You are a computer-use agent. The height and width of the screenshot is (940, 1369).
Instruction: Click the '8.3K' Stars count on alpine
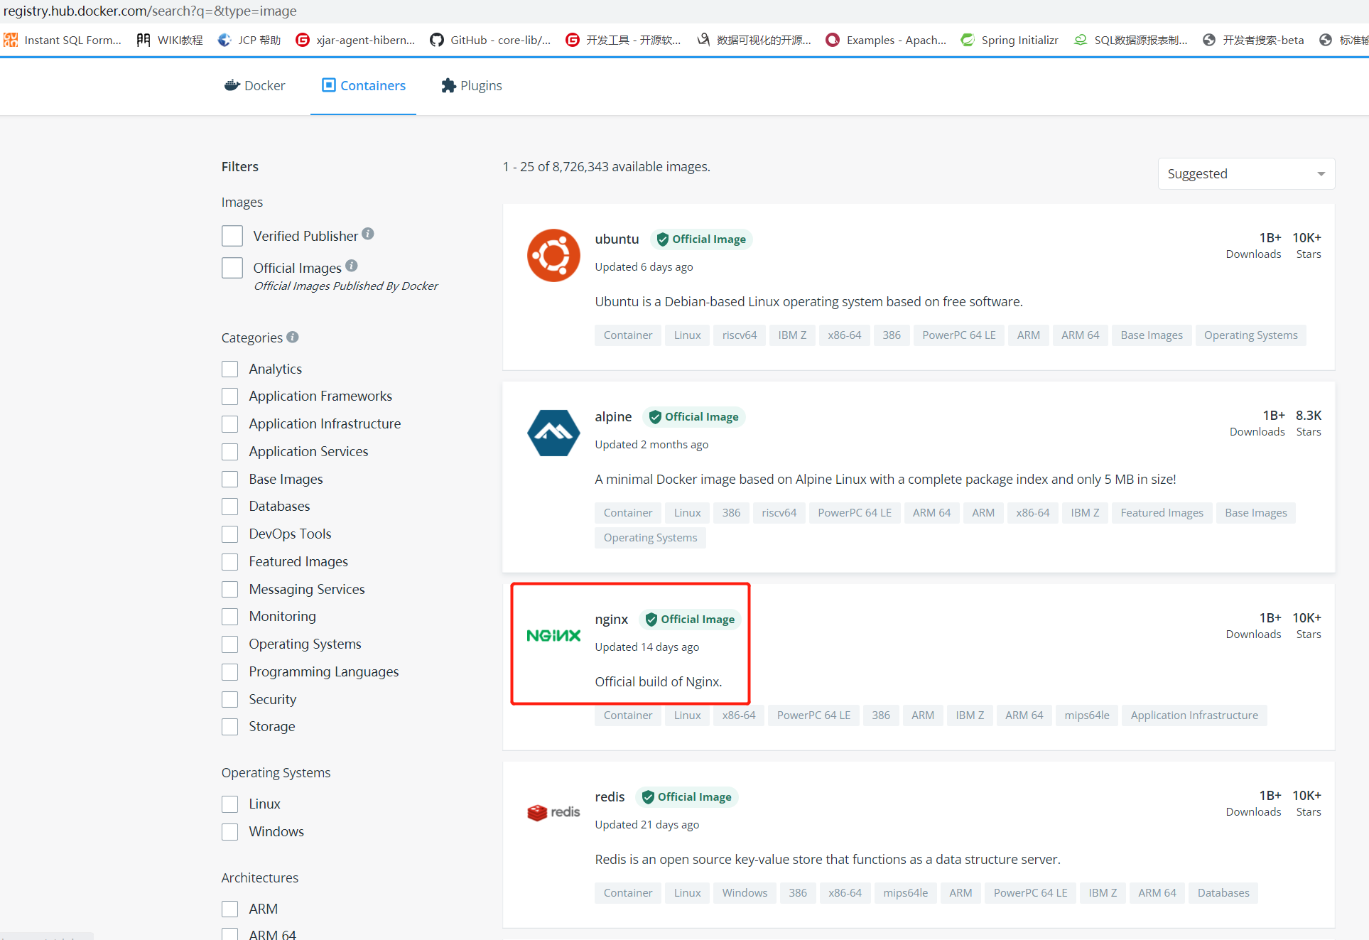1308,415
